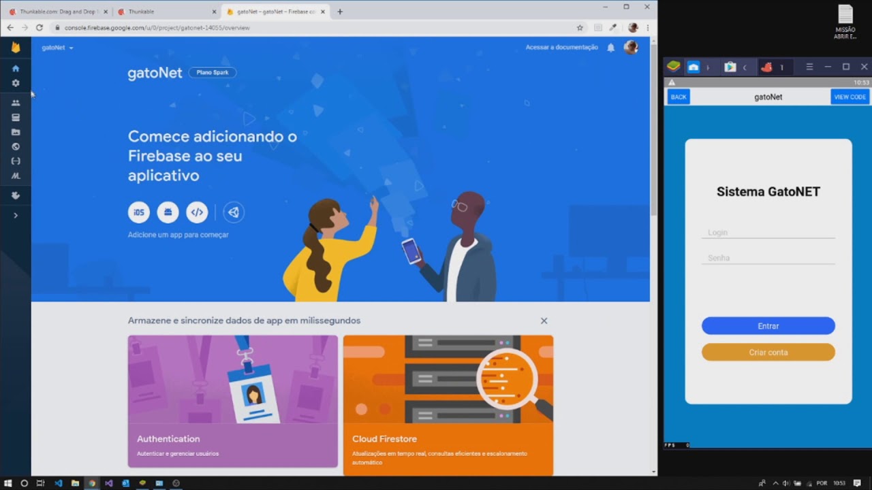
Task: Go back in Chrome
Action: 10,28
